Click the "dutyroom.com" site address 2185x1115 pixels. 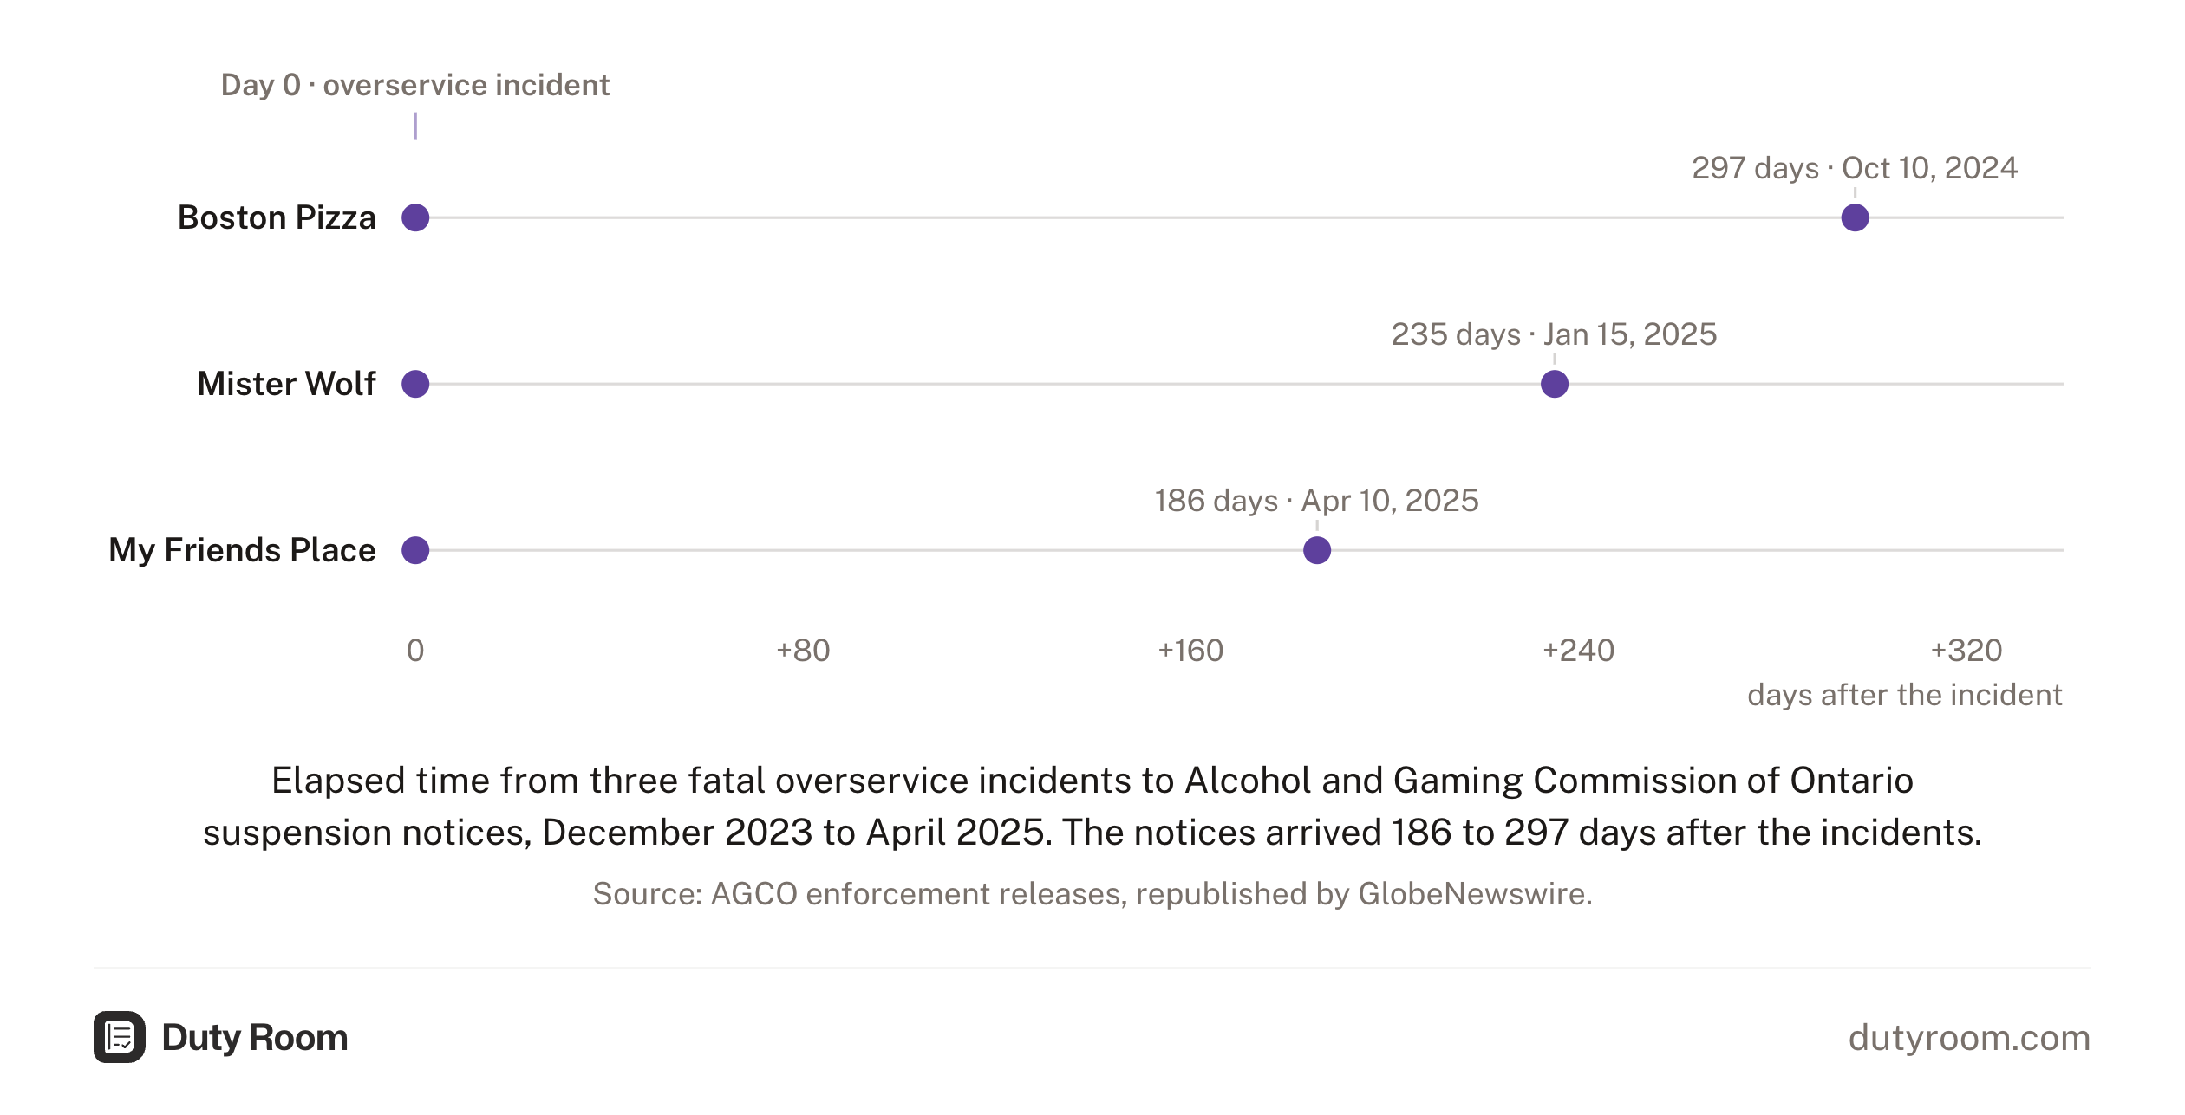pyautogui.click(x=1970, y=1038)
